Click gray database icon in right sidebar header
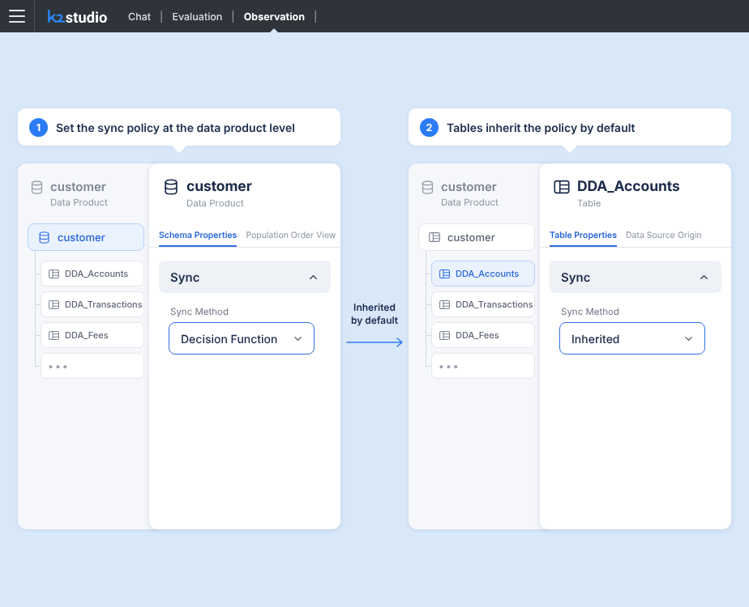This screenshot has width=749, height=607. point(427,188)
